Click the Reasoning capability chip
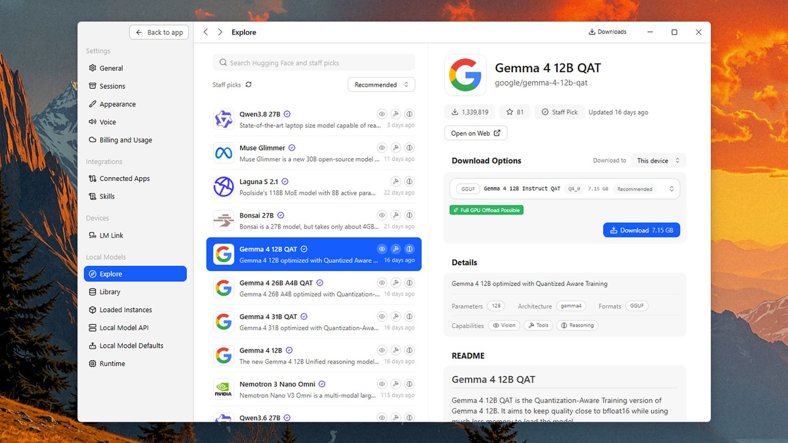 pos(577,325)
